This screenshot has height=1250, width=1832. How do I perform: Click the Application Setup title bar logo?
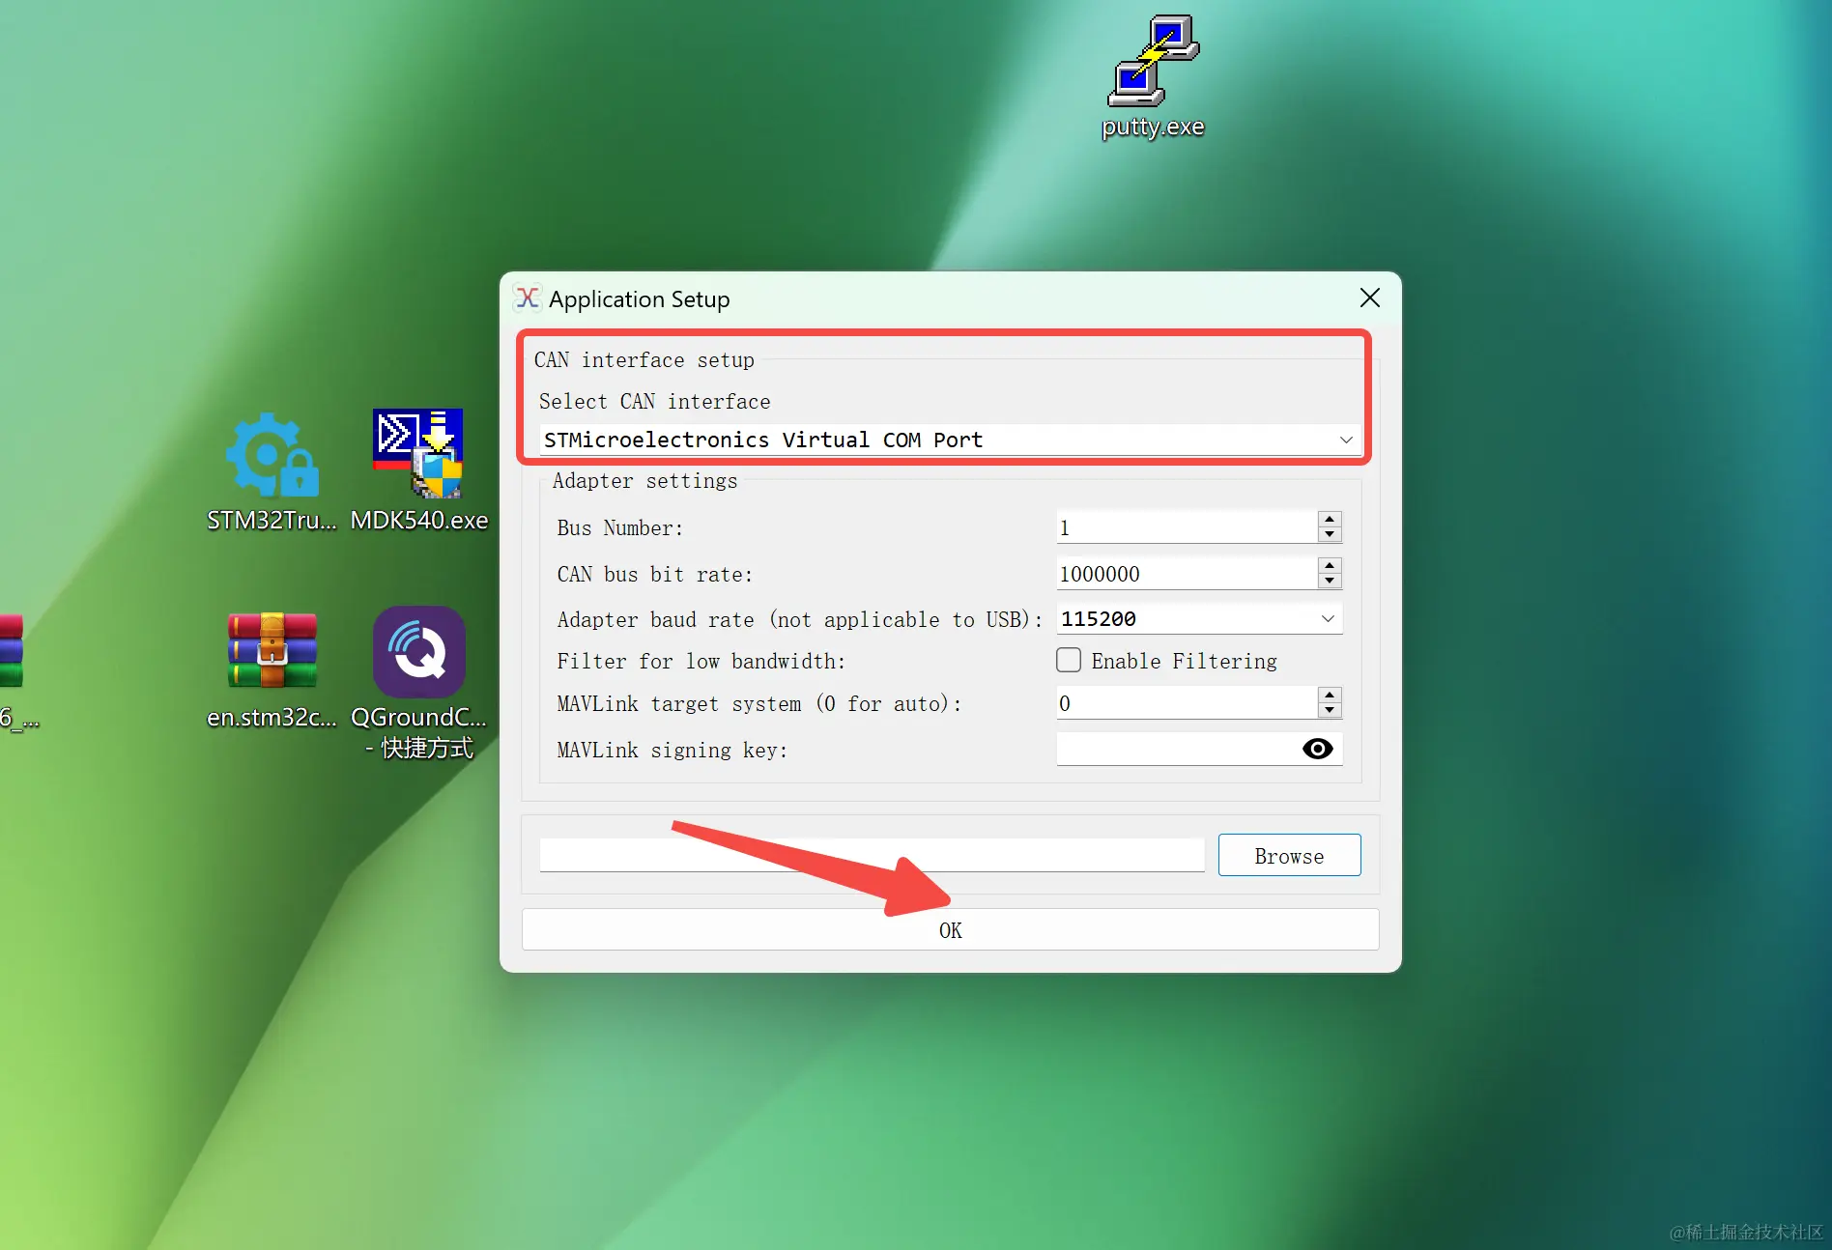[528, 298]
